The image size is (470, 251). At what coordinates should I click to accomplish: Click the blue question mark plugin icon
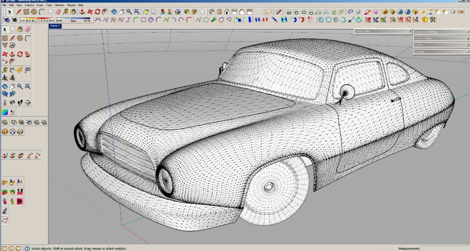click(408, 12)
